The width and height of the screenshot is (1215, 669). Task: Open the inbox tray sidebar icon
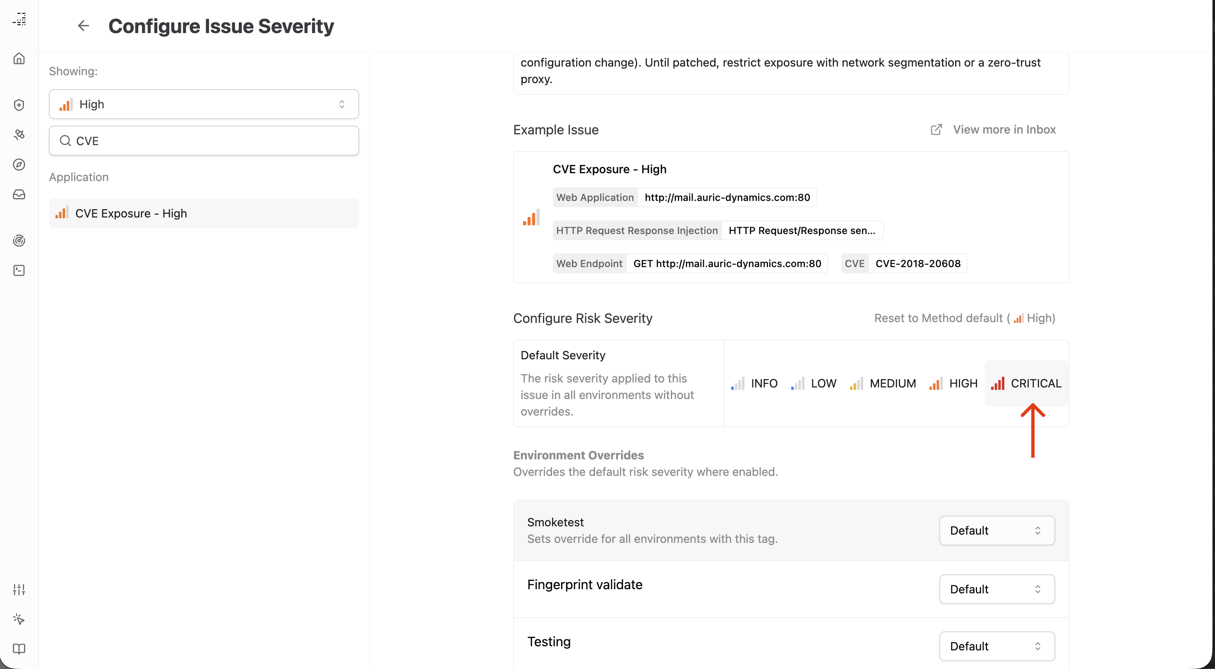(19, 194)
